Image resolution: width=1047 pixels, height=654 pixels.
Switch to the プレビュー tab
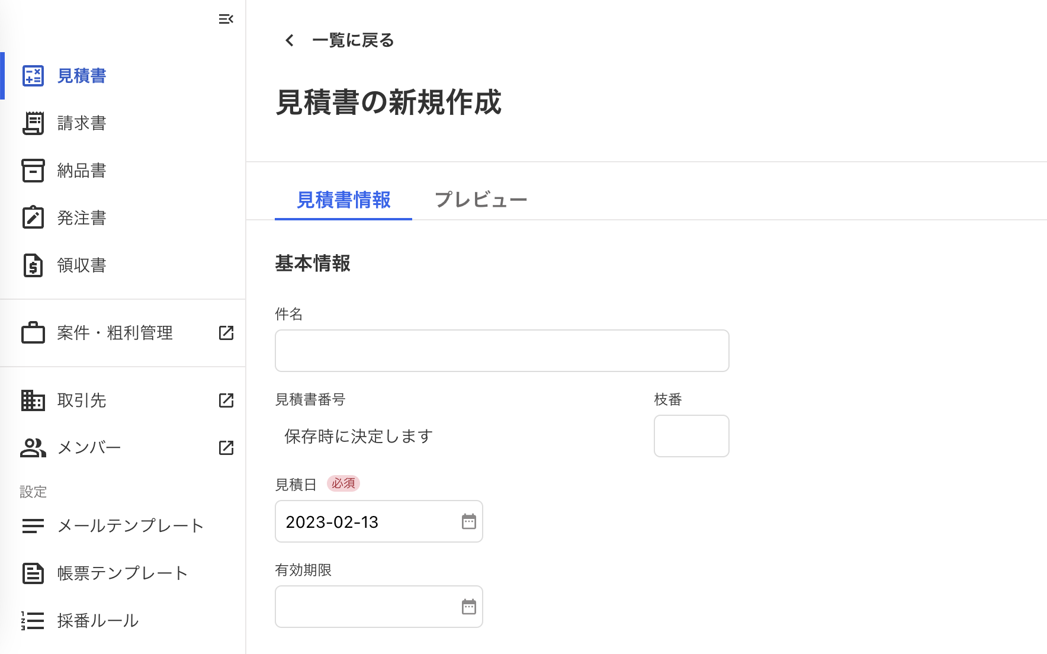[x=481, y=200]
